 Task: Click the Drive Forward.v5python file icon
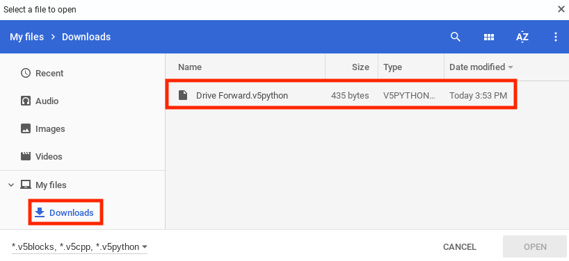183,96
